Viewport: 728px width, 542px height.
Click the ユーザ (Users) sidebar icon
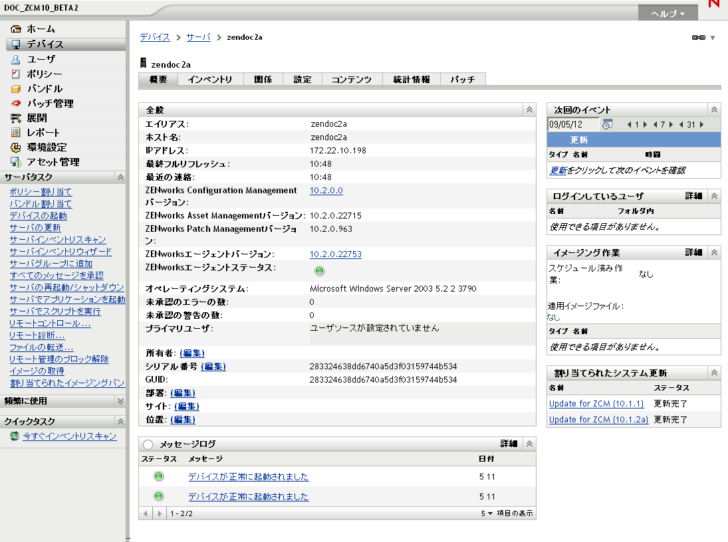[16, 59]
